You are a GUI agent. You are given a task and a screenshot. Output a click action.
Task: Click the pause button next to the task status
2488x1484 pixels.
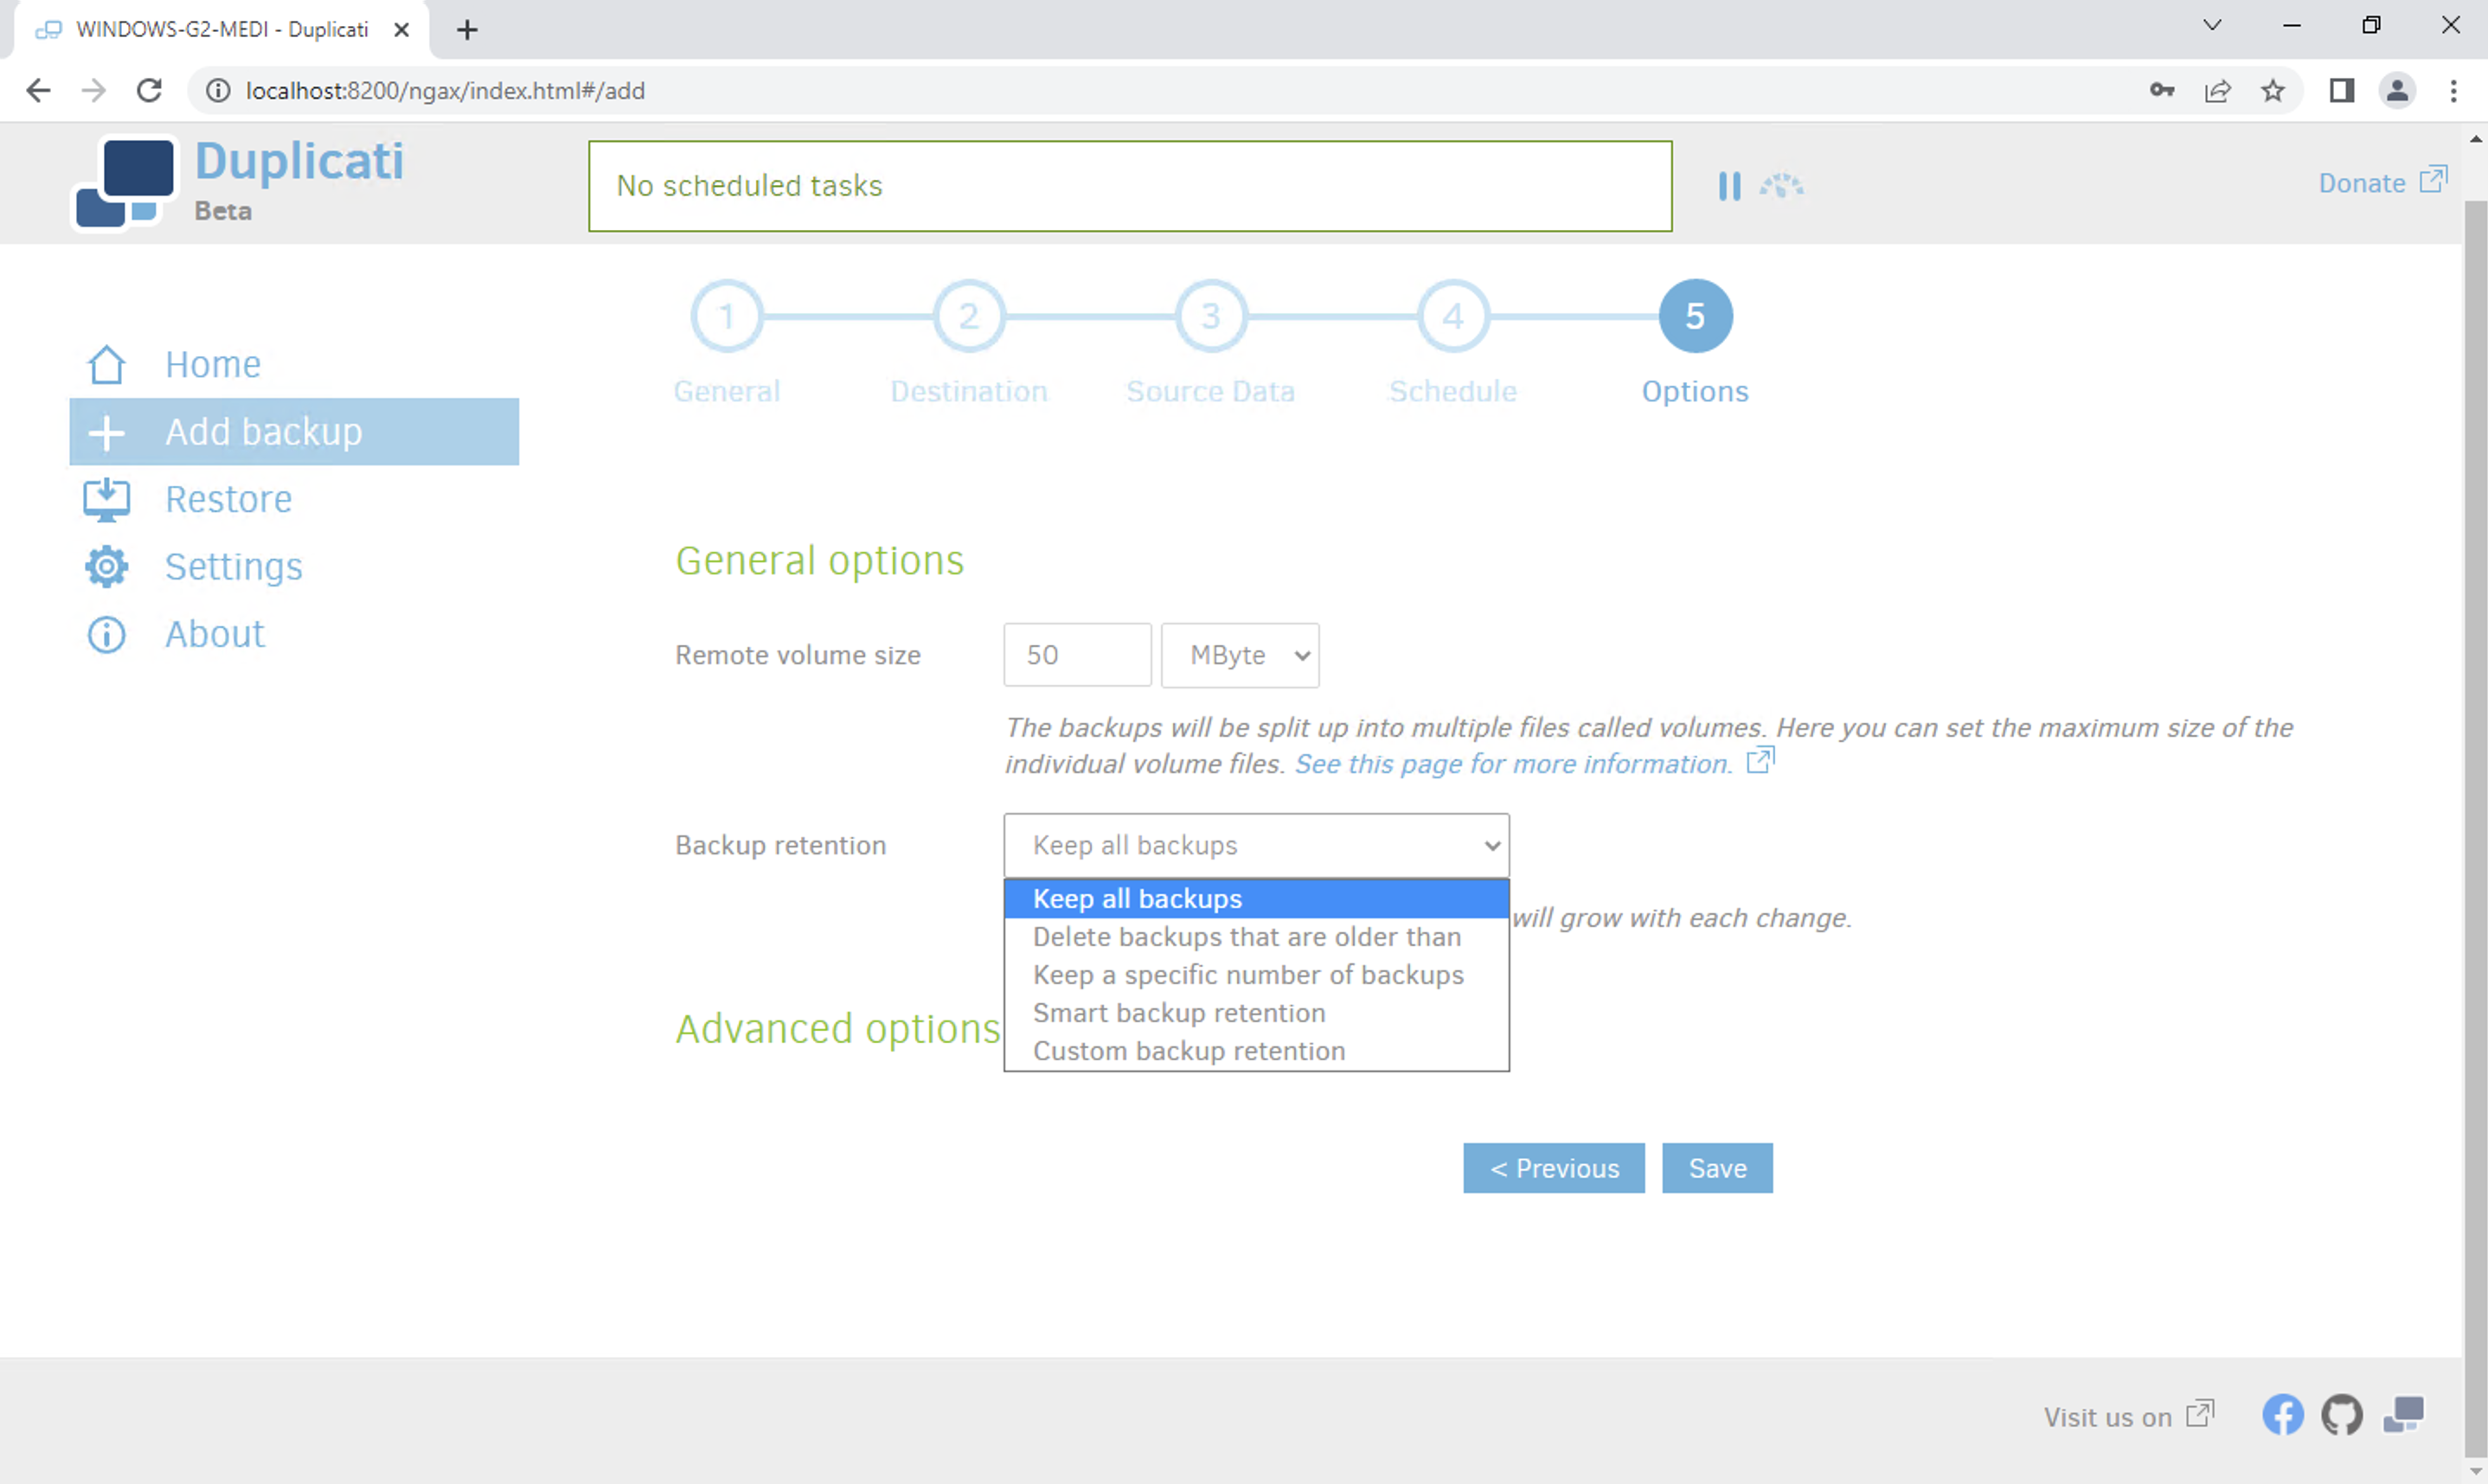[x=1729, y=186]
